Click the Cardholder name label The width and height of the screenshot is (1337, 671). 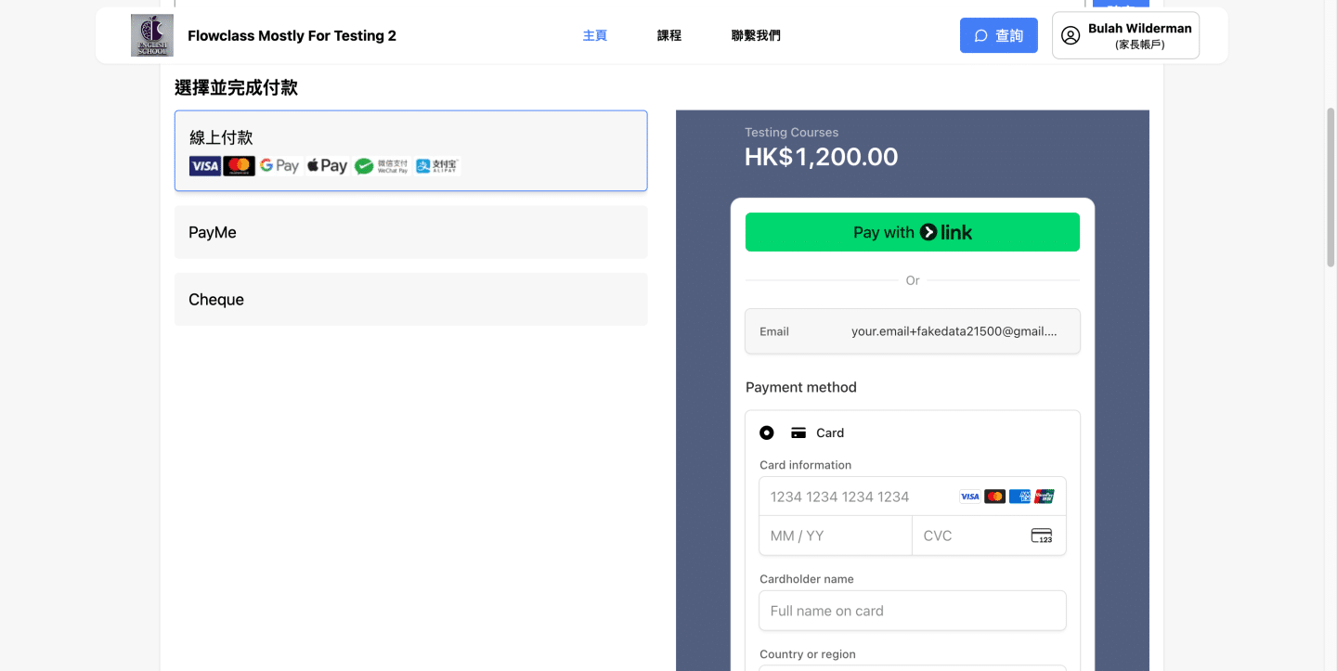click(807, 579)
